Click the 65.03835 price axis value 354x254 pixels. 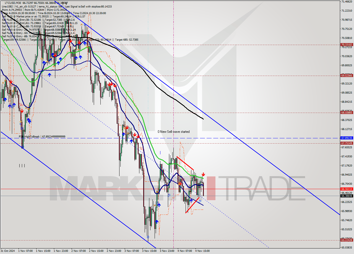click(x=347, y=248)
